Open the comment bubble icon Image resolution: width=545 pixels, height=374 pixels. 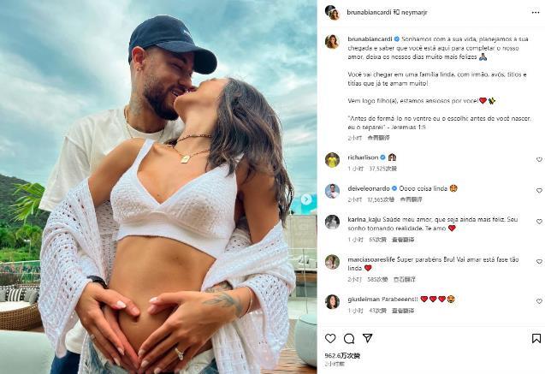[x=349, y=338]
